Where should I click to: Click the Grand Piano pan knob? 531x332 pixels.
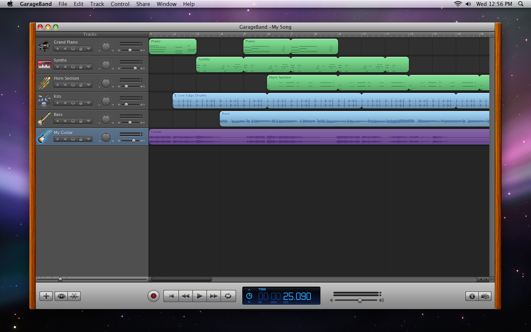pyautogui.click(x=106, y=47)
